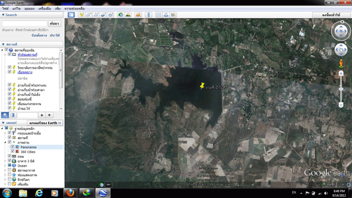This screenshot has width=352, height=198.
Task: Collapse the Search panel header triangle
Action: coord(3,15)
